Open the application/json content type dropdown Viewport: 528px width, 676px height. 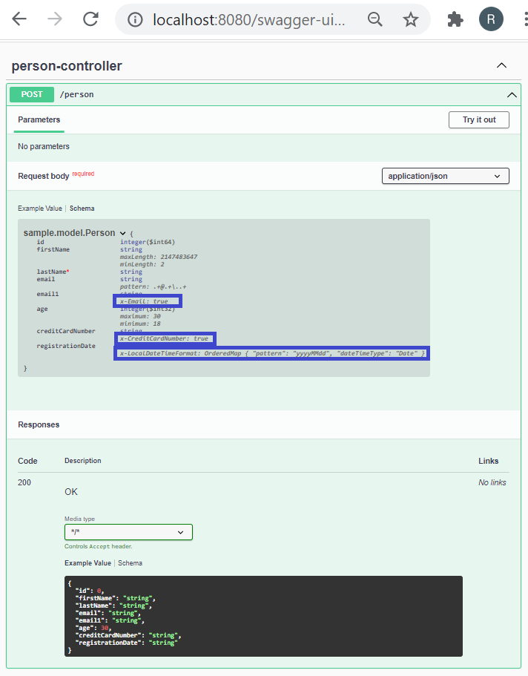tap(445, 176)
